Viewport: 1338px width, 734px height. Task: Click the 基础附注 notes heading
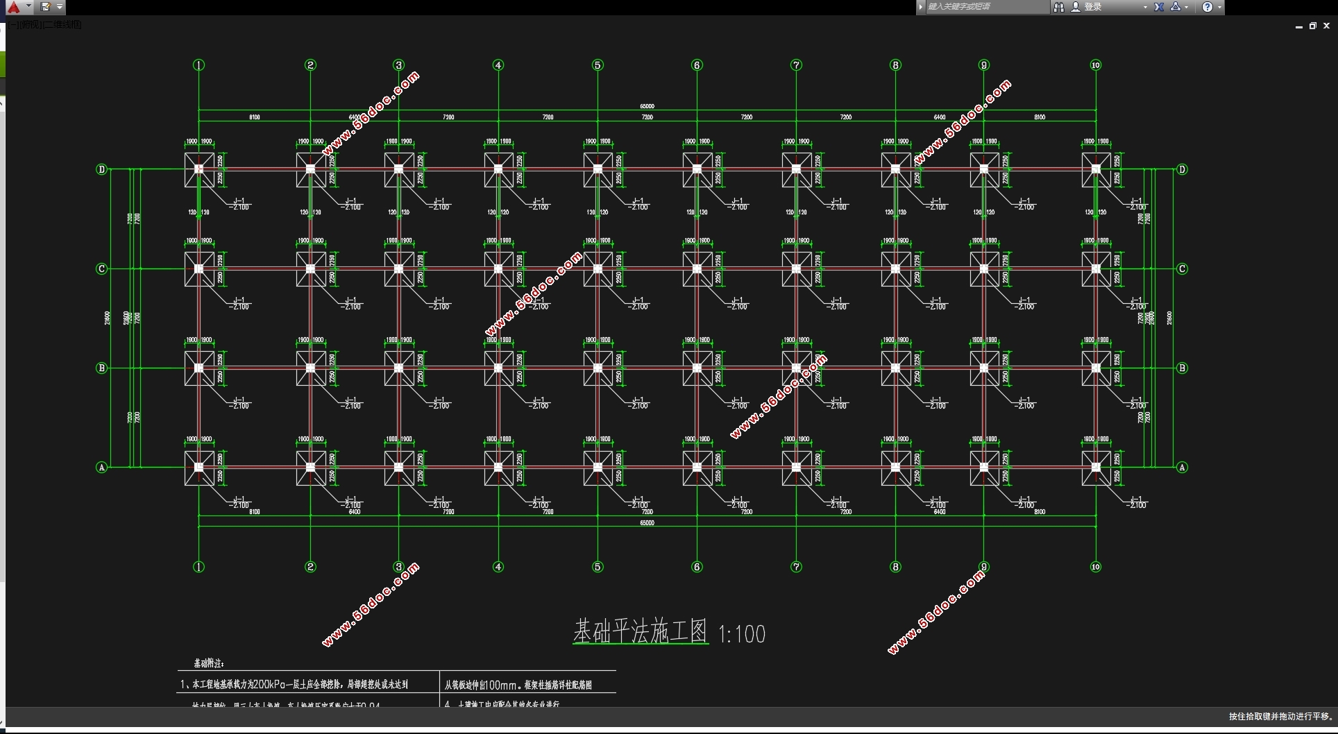209,663
